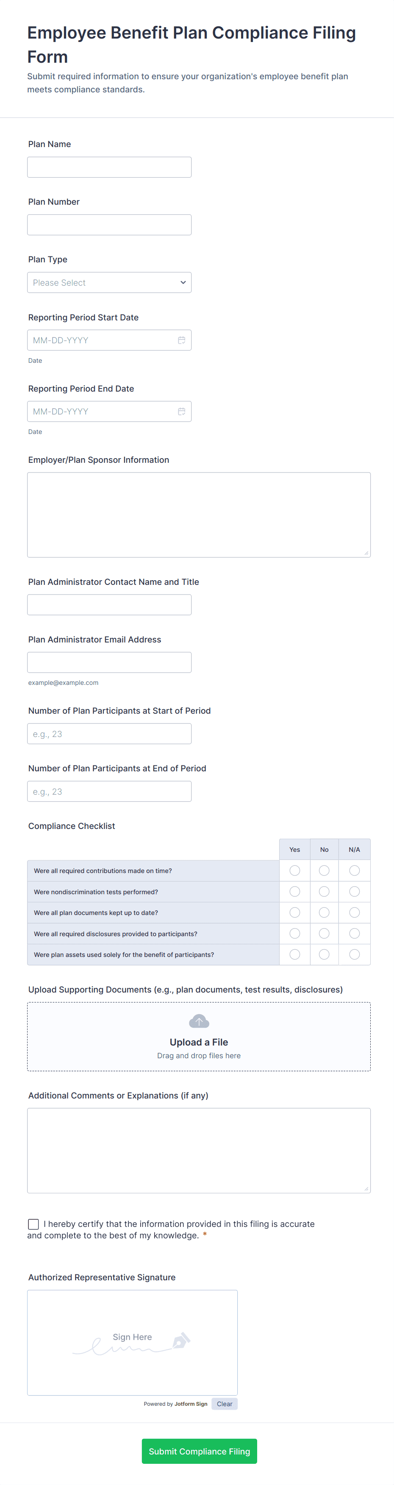
Task: Click Submit Compliance Filing button
Action: coord(199,1451)
